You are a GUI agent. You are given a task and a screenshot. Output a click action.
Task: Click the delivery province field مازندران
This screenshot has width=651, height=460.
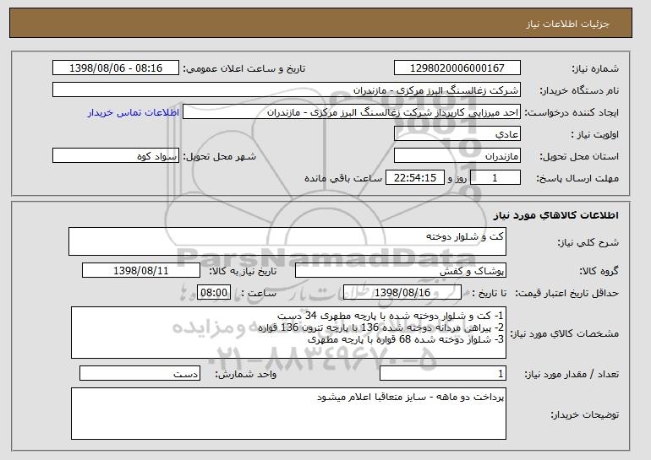(457, 156)
